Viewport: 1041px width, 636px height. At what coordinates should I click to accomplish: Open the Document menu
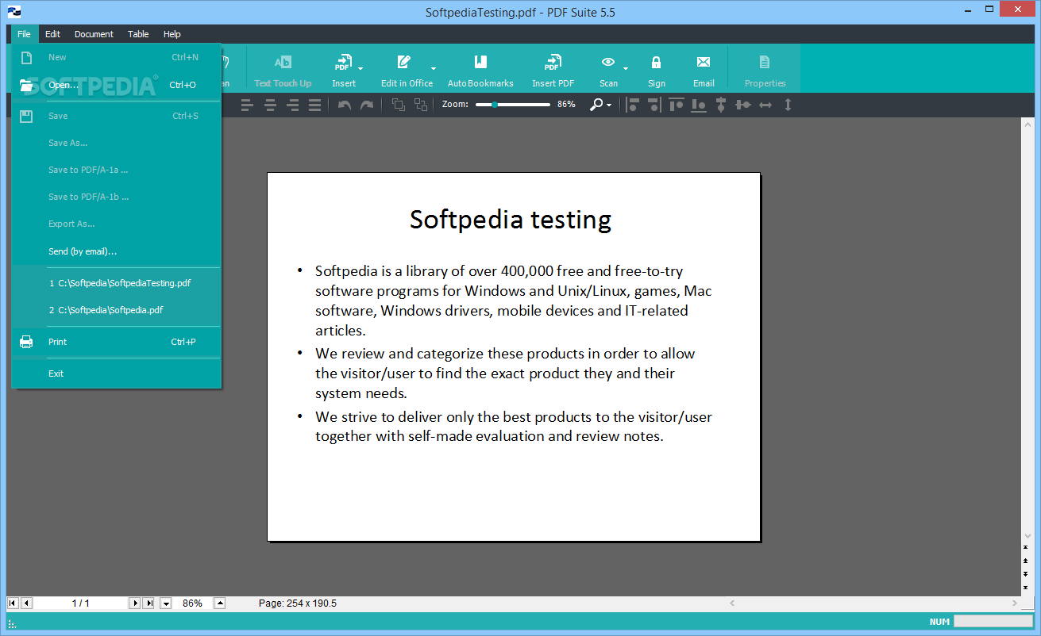[x=94, y=34]
